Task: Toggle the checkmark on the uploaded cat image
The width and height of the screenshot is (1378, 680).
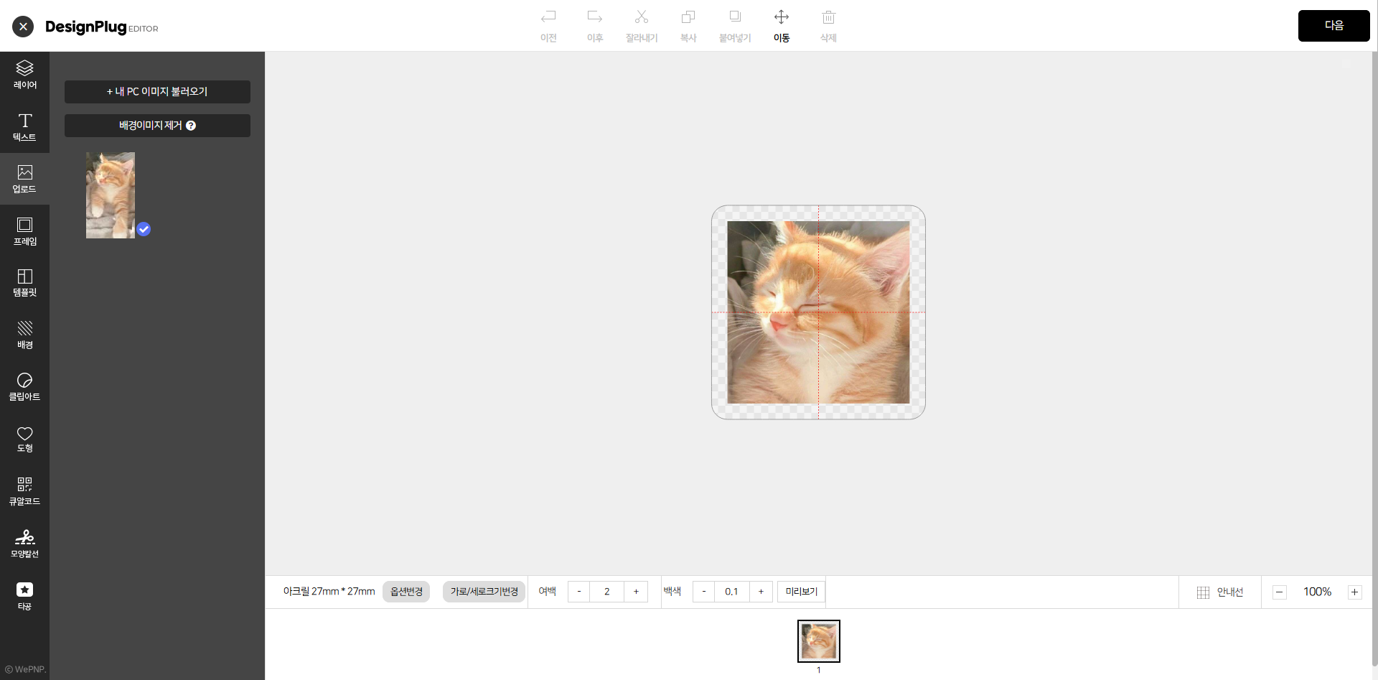Action: coord(144,229)
